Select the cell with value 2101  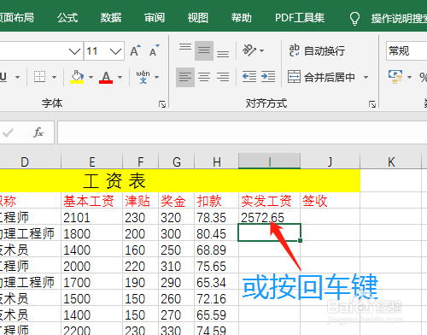point(92,217)
